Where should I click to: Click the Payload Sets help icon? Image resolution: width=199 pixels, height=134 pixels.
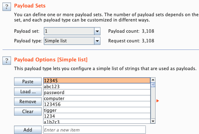coord(6,7)
